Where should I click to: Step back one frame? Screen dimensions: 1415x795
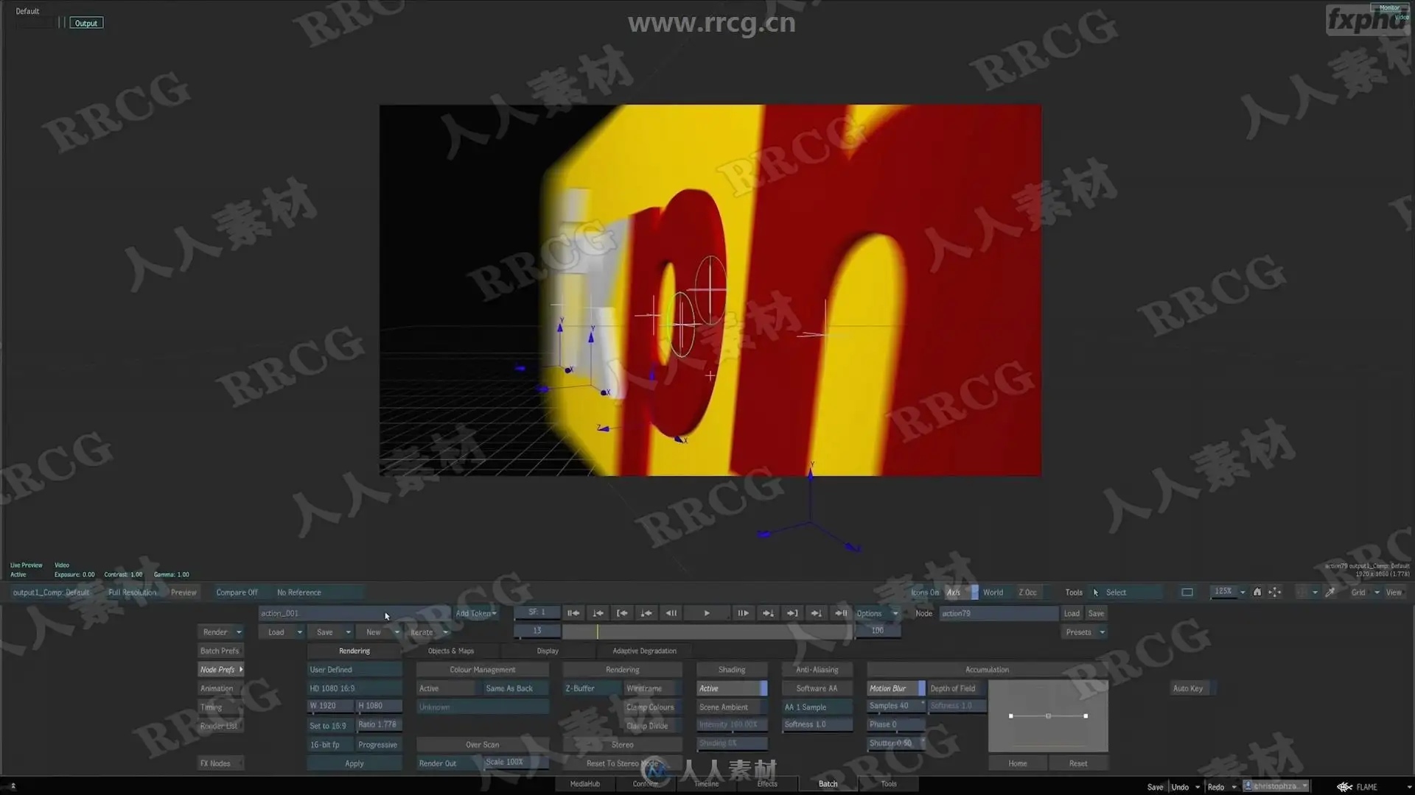pos(671,613)
